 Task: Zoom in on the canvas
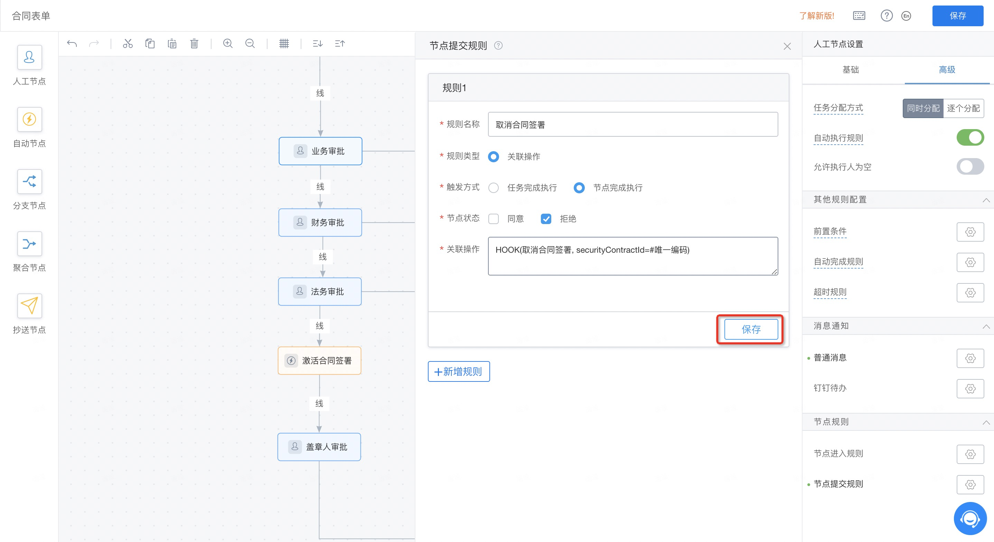click(228, 43)
